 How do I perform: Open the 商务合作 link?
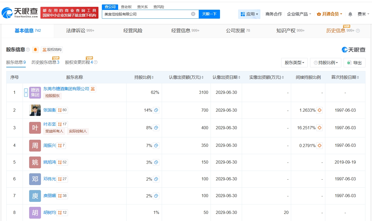(x=274, y=14)
